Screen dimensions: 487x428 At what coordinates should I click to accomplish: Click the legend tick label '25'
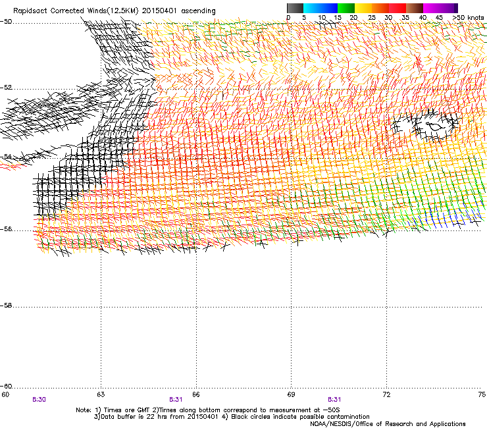(372, 17)
